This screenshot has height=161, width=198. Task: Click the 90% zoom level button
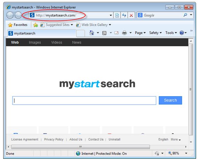pyautogui.click(x=174, y=153)
